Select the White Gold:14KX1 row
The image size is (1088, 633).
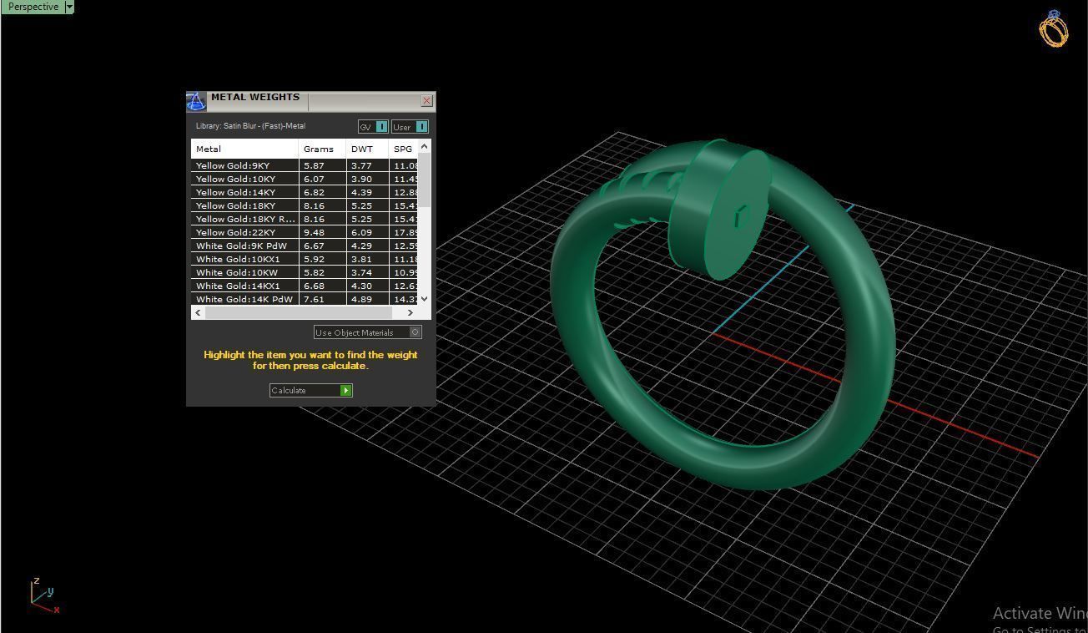(305, 286)
